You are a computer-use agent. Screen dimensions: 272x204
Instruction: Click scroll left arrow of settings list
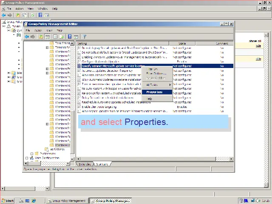point(78,159)
